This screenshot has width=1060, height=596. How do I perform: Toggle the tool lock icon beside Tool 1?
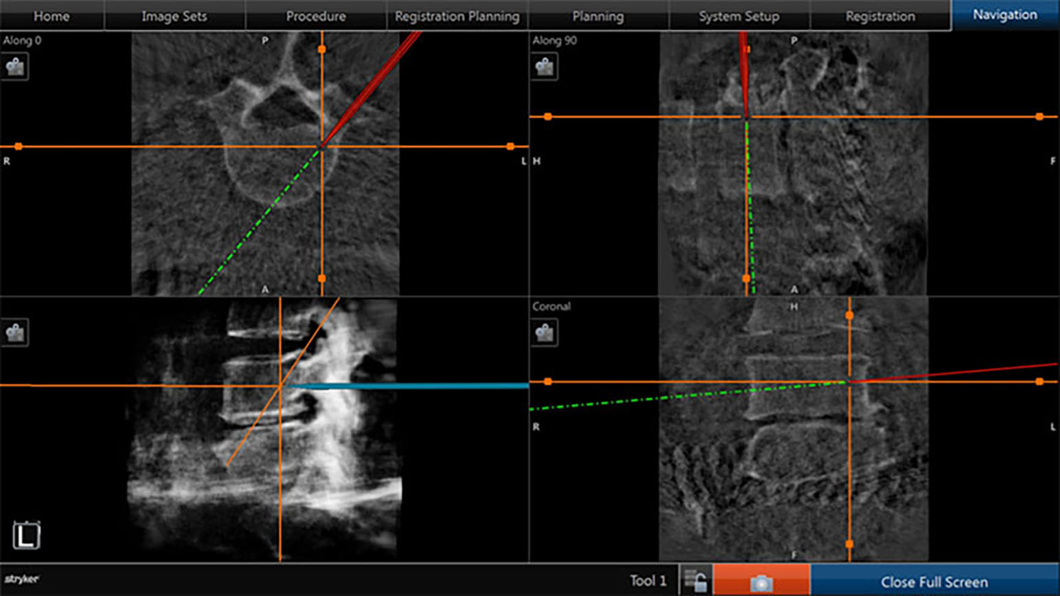[x=696, y=580]
